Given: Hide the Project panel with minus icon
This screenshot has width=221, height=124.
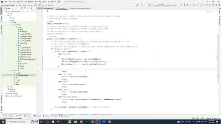Looking at the screenshot, I should 35,8.
